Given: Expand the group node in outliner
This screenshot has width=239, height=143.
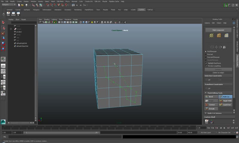Looking at the screenshot, I should (11, 29).
